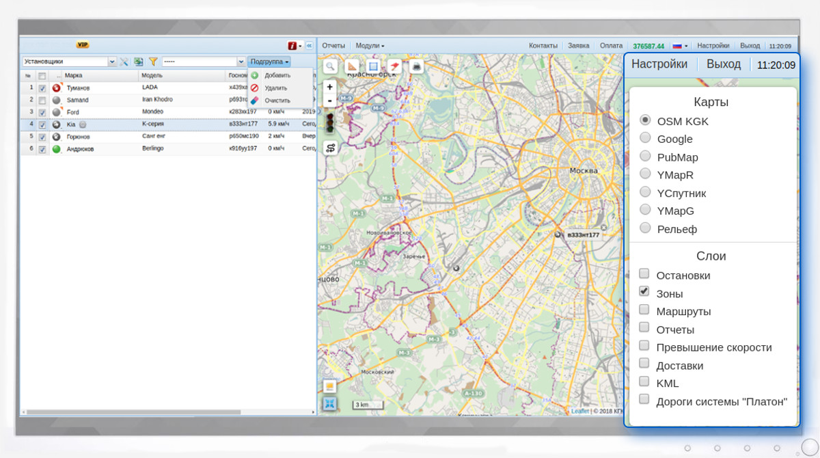Zoom in the map with plus button
This screenshot has height=458, width=820.
pos(330,87)
